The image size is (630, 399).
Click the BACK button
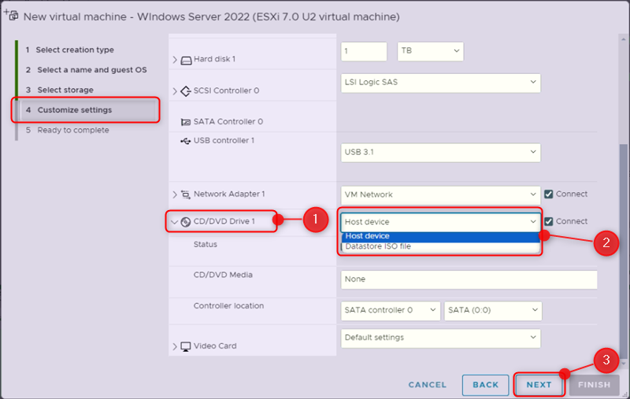coord(485,385)
